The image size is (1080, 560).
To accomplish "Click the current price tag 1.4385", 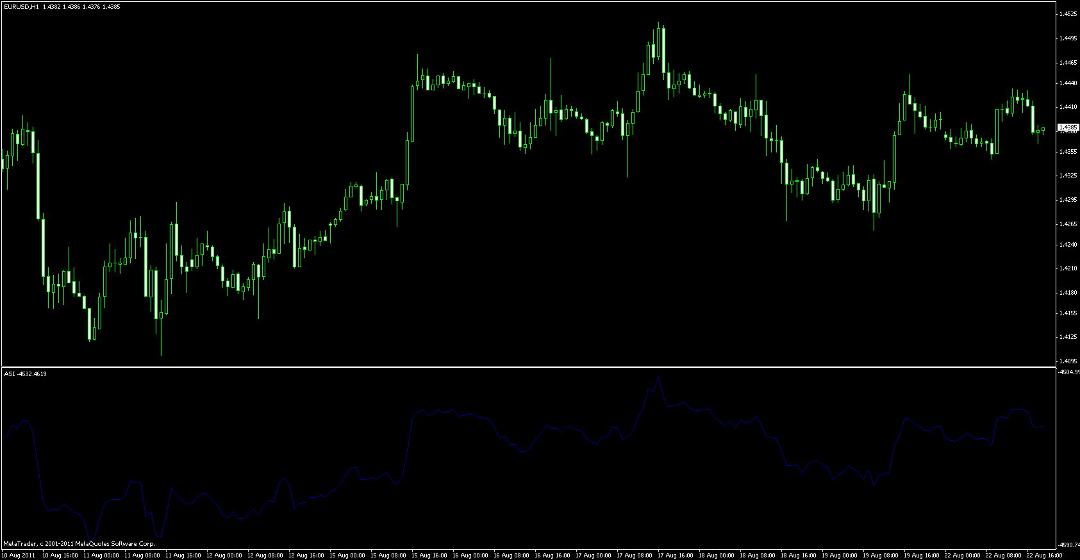I will [x=1068, y=128].
